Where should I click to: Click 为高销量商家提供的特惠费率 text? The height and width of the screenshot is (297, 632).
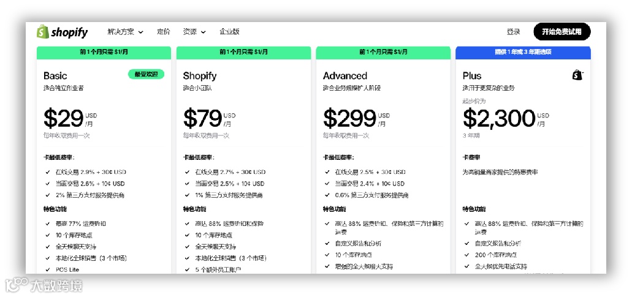(x=500, y=172)
